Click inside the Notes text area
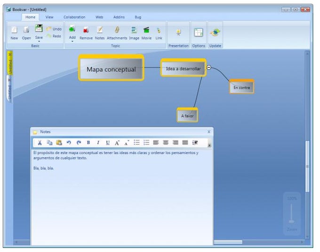The height and width of the screenshot is (252, 320). (x=122, y=198)
